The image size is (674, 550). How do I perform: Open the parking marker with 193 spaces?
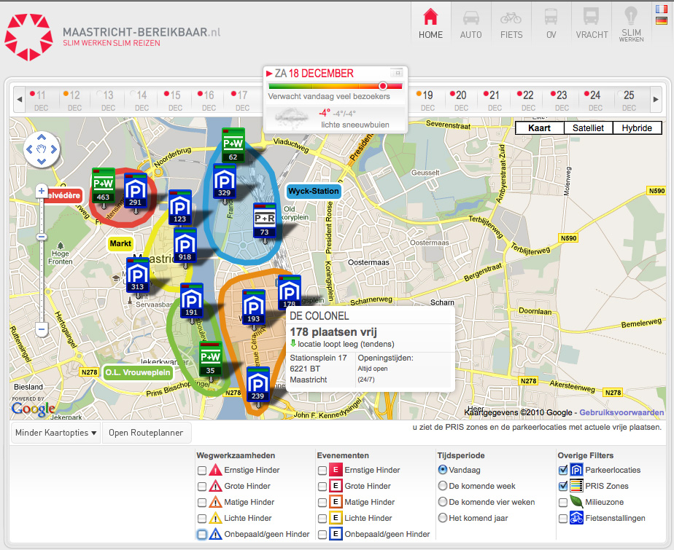[253, 307]
